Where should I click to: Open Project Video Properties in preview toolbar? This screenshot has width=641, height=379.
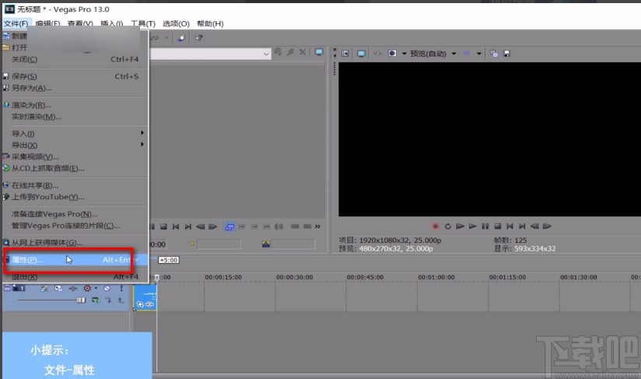click(345, 54)
